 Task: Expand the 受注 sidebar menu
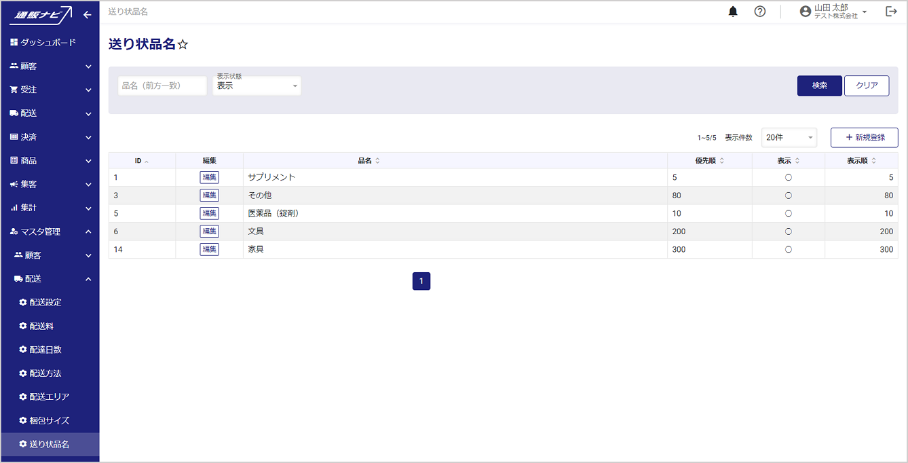tap(50, 90)
